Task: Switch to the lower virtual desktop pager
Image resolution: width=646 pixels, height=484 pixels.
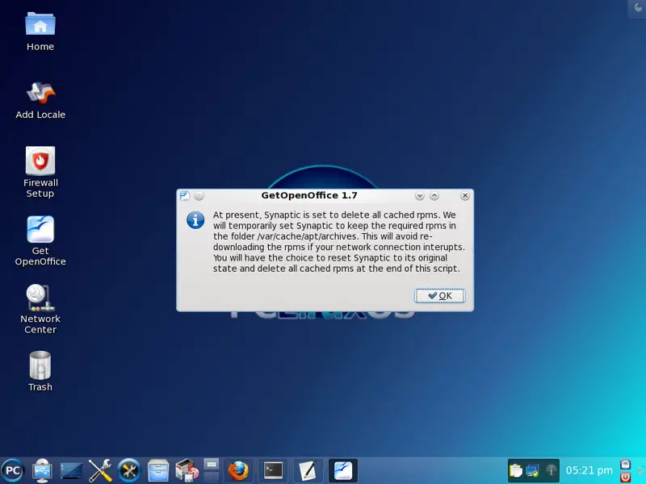Action: point(212,477)
